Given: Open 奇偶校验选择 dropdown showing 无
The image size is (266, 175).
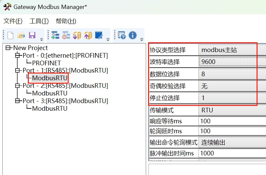Looking at the screenshot, I should point(232,86).
